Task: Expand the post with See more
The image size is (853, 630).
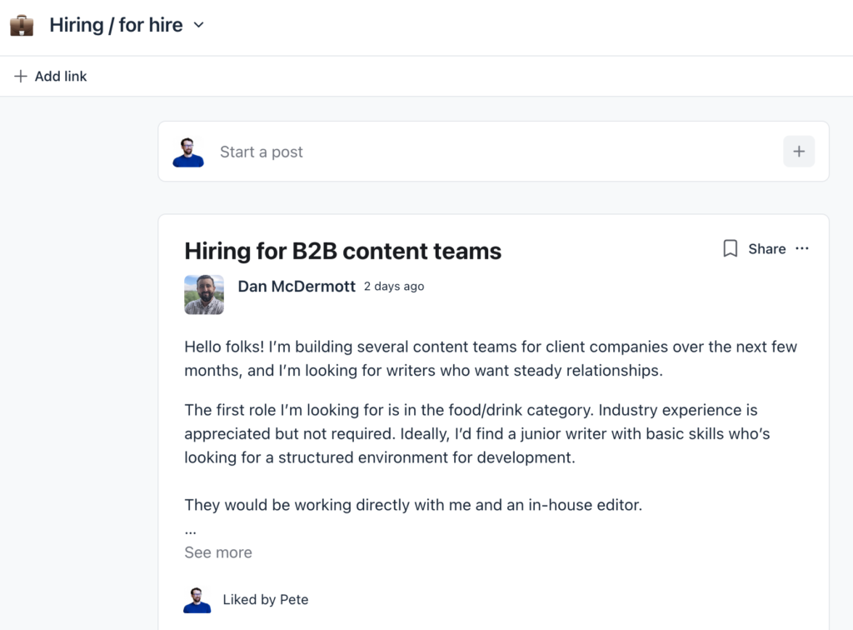Action: [x=218, y=552]
